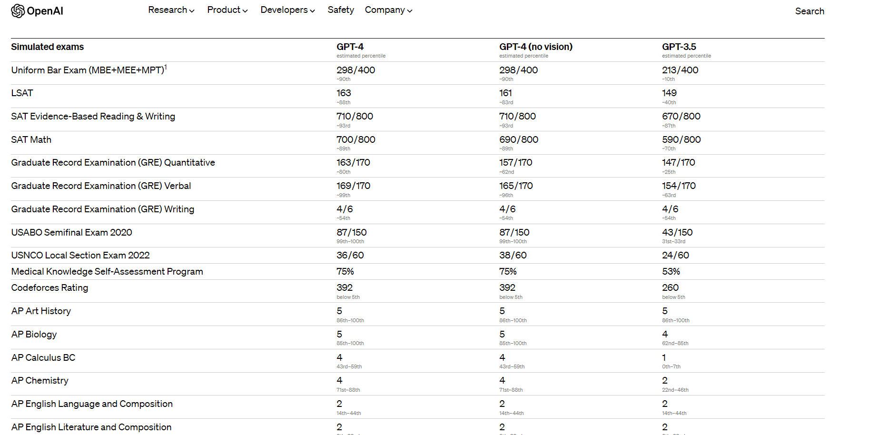
Task: Click the Uniform Bar Exam footnote 1 superscript
Action: (x=166, y=67)
